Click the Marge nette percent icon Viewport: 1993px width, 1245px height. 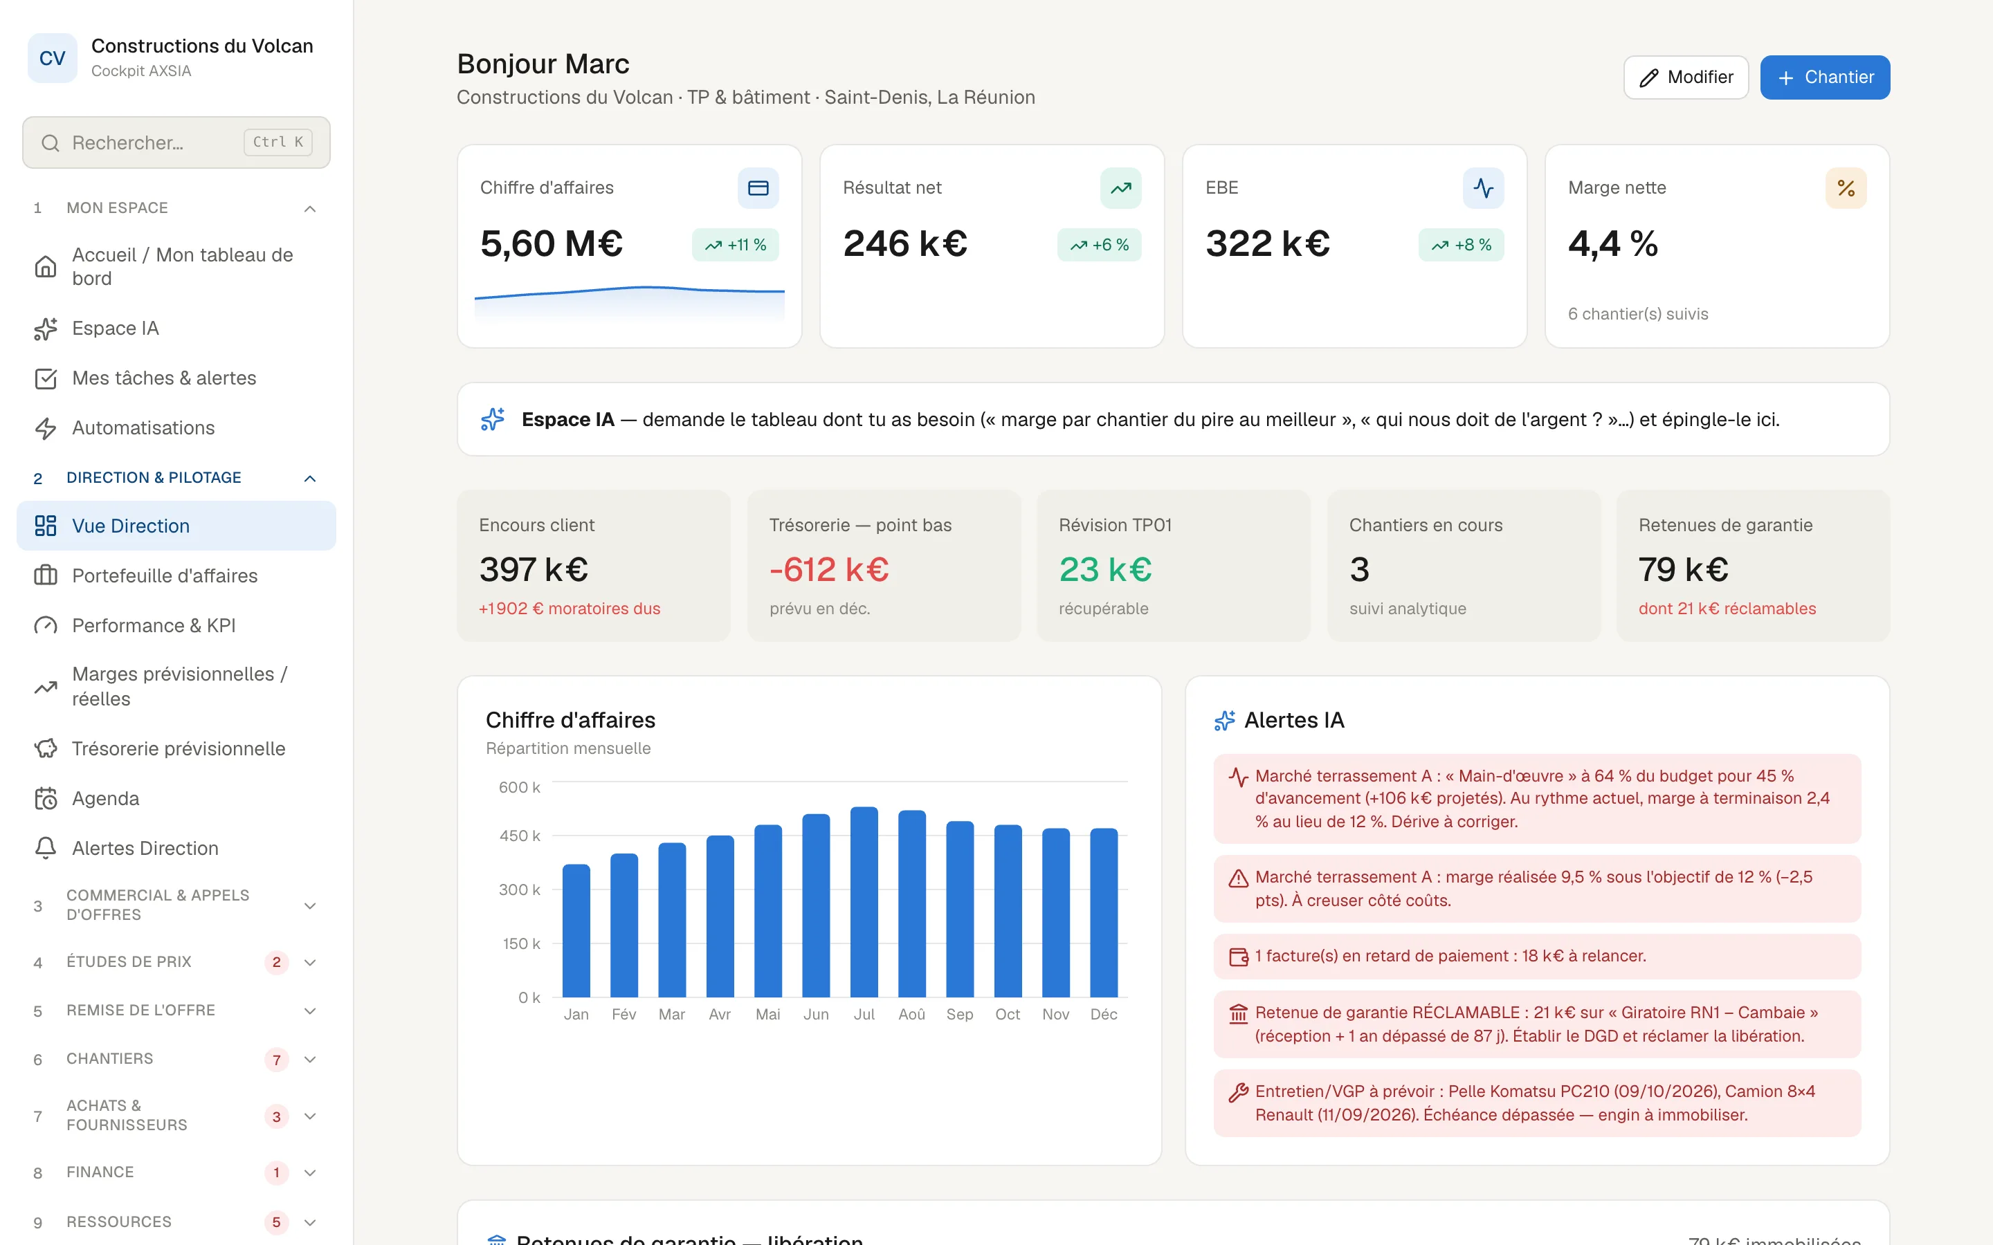[1846, 187]
